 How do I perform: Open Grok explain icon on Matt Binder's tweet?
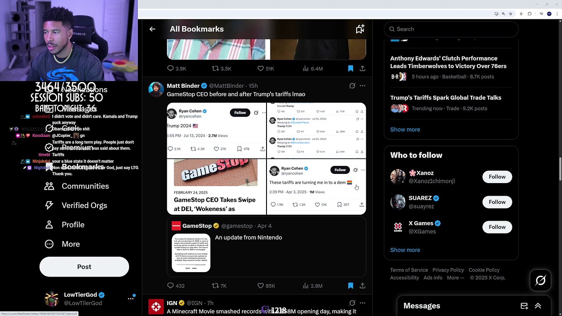(x=352, y=86)
